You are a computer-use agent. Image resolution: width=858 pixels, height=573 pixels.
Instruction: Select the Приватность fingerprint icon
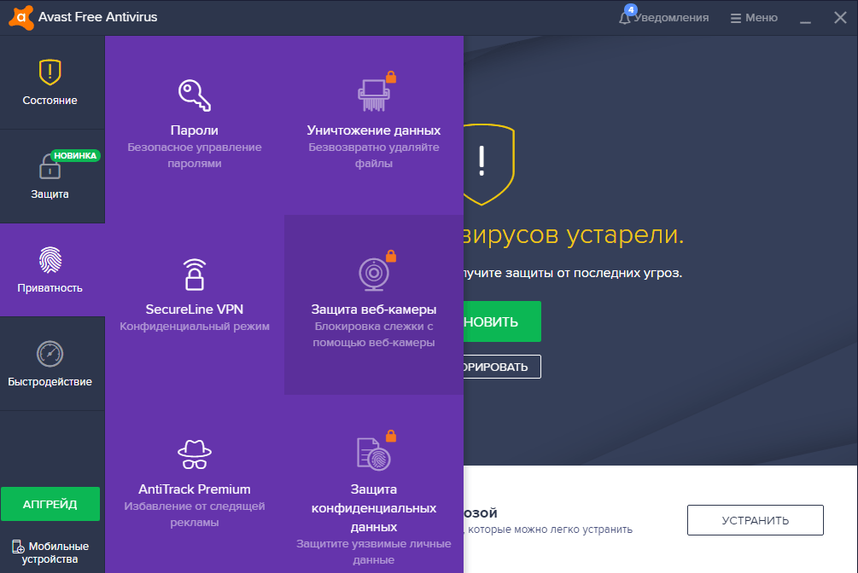pos(50,260)
